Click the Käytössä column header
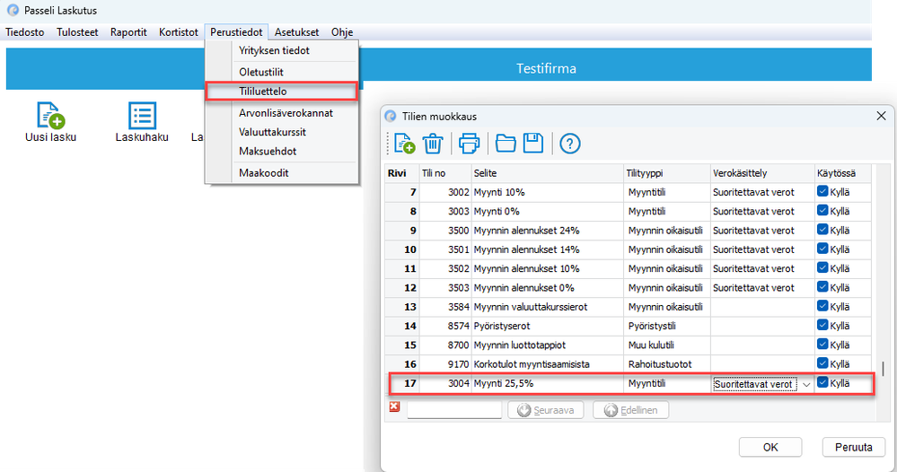 (843, 173)
